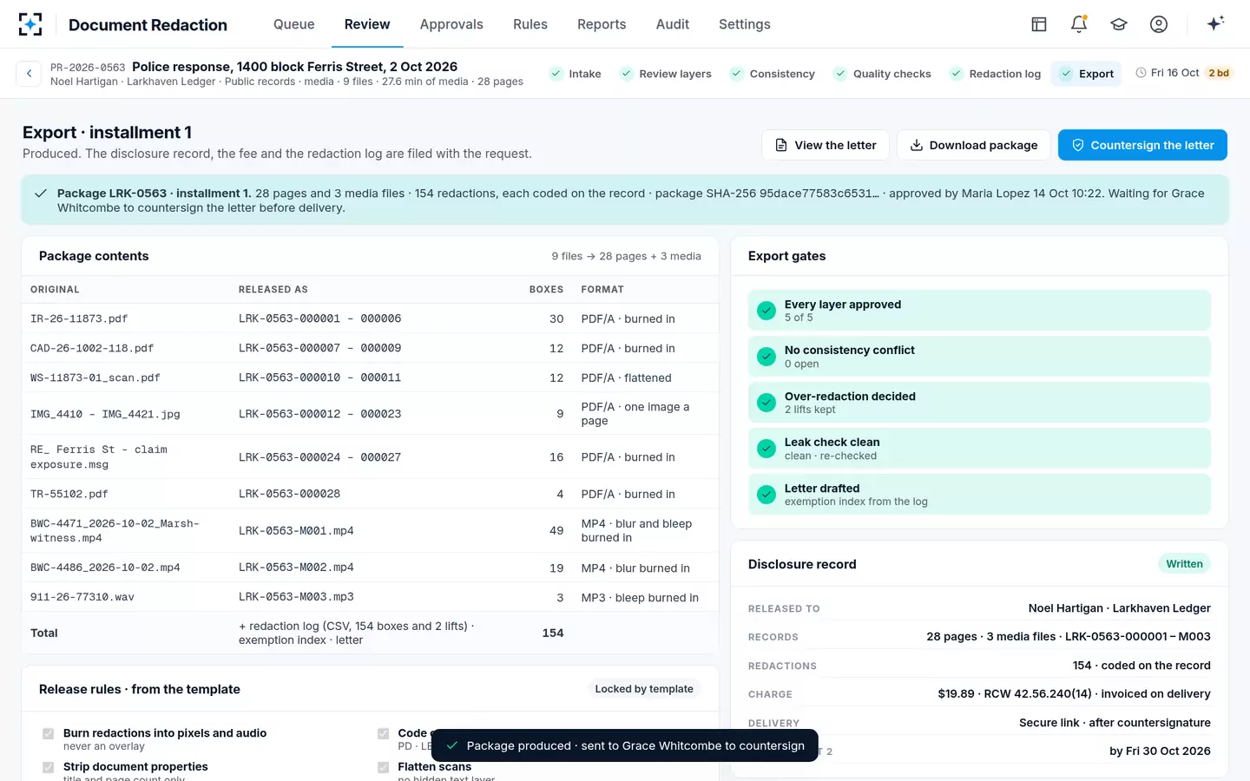This screenshot has width=1250, height=781.
Task: Click Countersign the letter button
Action: pyautogui.click(x=1142, y=145)
